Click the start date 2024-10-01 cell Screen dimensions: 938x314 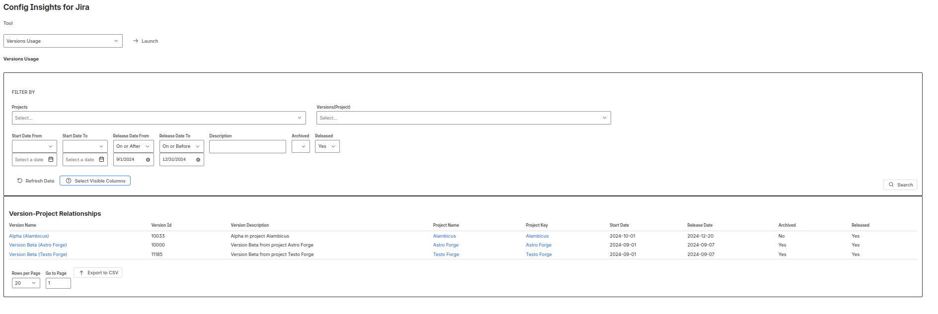point(623,236)
